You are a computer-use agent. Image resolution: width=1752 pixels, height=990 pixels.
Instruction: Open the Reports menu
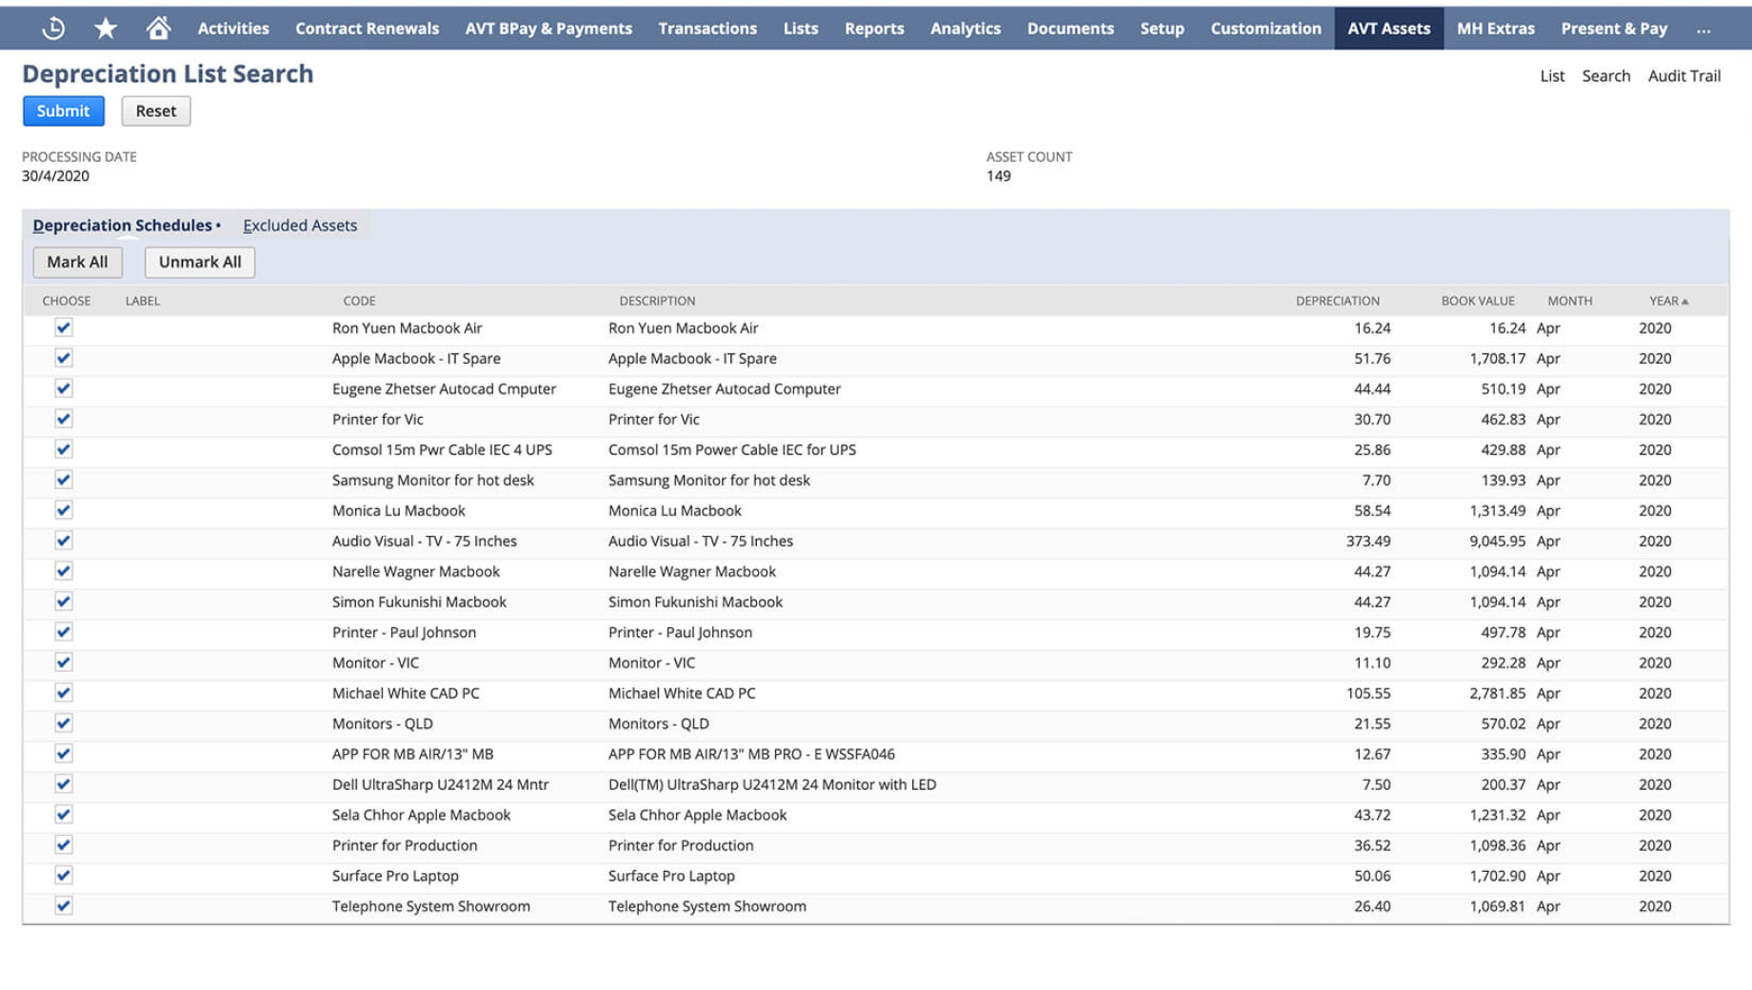pos(873,28)
